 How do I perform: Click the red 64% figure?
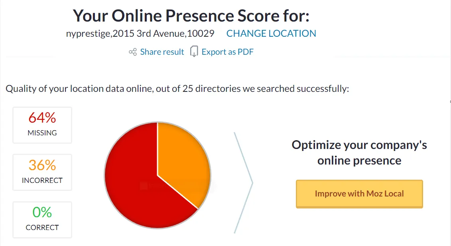42,118
